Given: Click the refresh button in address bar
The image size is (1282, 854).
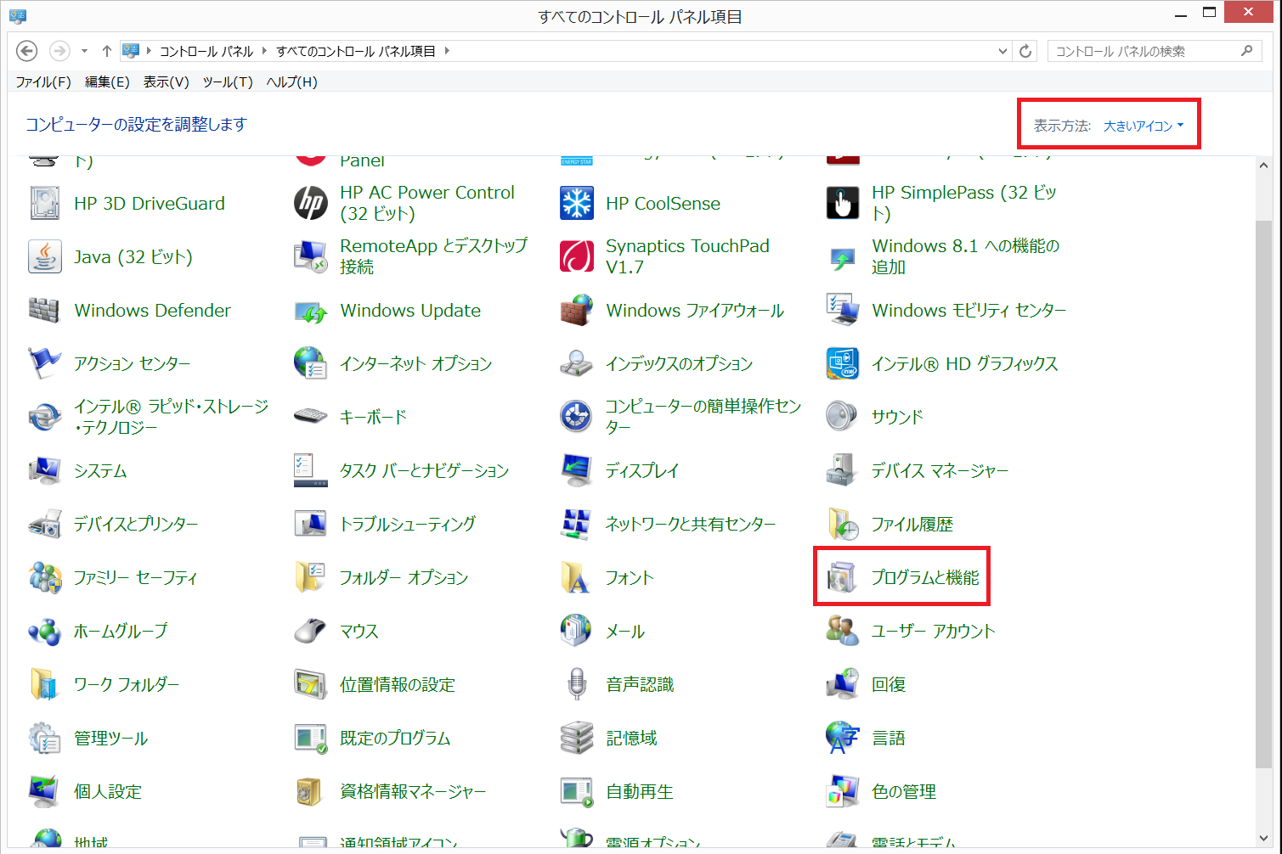Looking at the screenshot, I should (1025, 52).
